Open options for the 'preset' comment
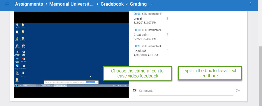The image size is (262, 106). [167, 18]
